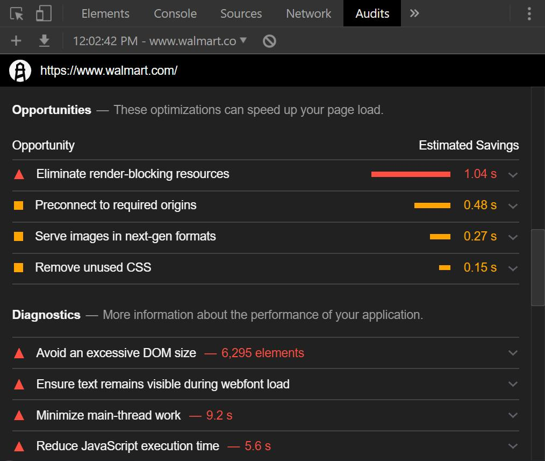Open the Elements tab
Screen dimensions: 545x461
click(x=105, y=13)
